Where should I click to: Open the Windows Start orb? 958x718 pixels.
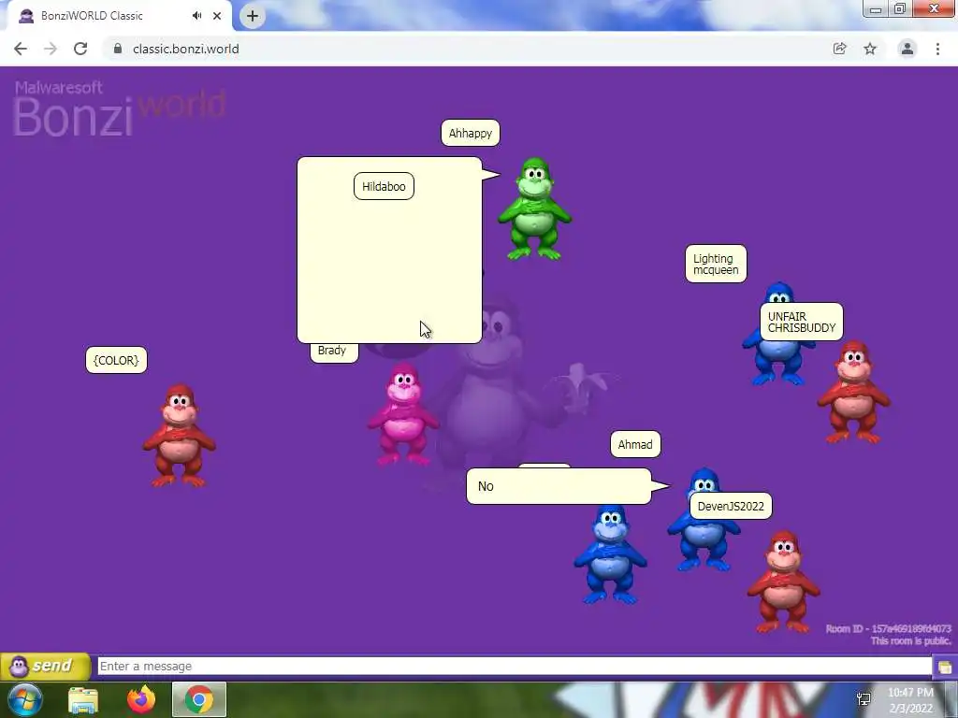[25, 699]
